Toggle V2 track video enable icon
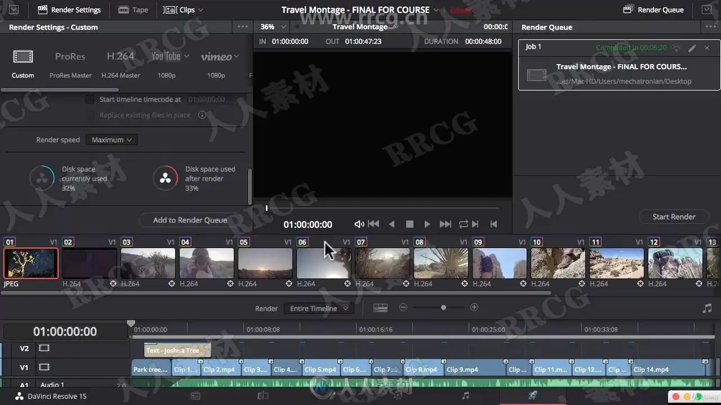Screen dimensions: 721x405 [x=44, y=348]
